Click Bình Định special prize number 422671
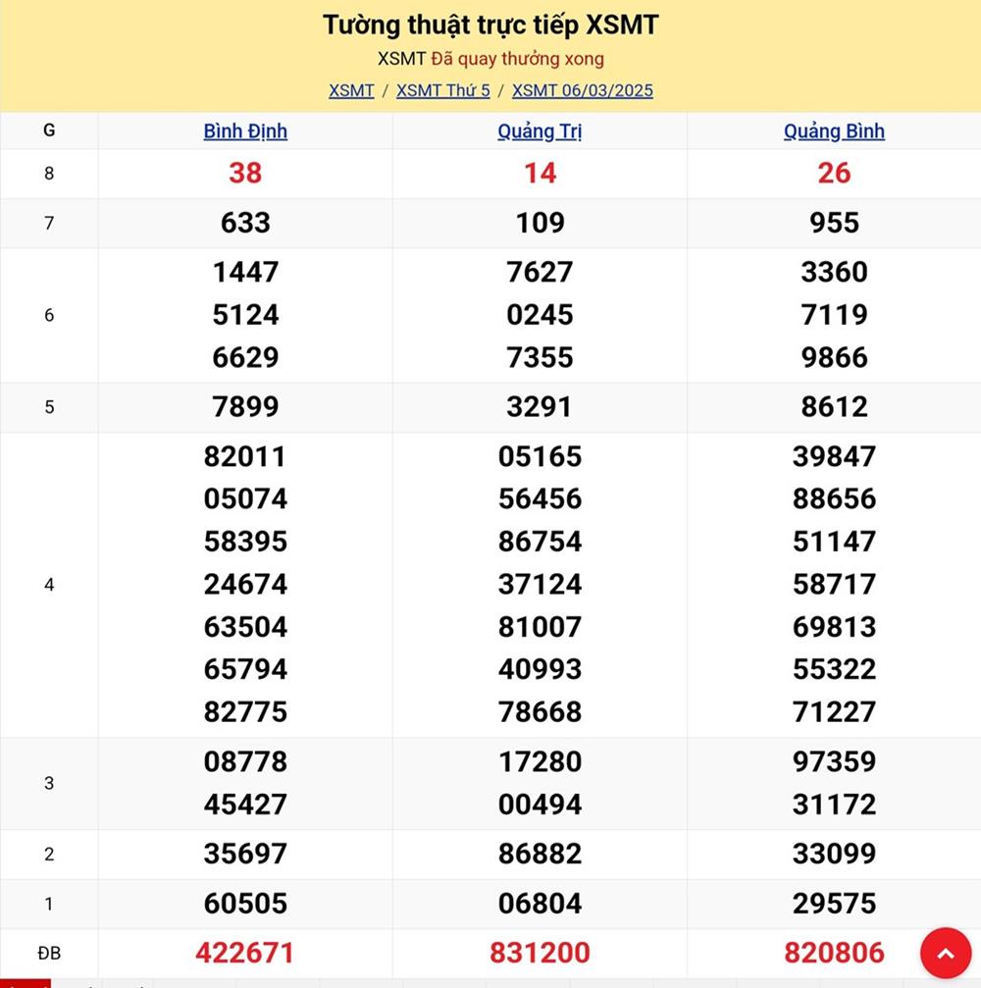This screenshot has height=988, width=981. (245, 953)
